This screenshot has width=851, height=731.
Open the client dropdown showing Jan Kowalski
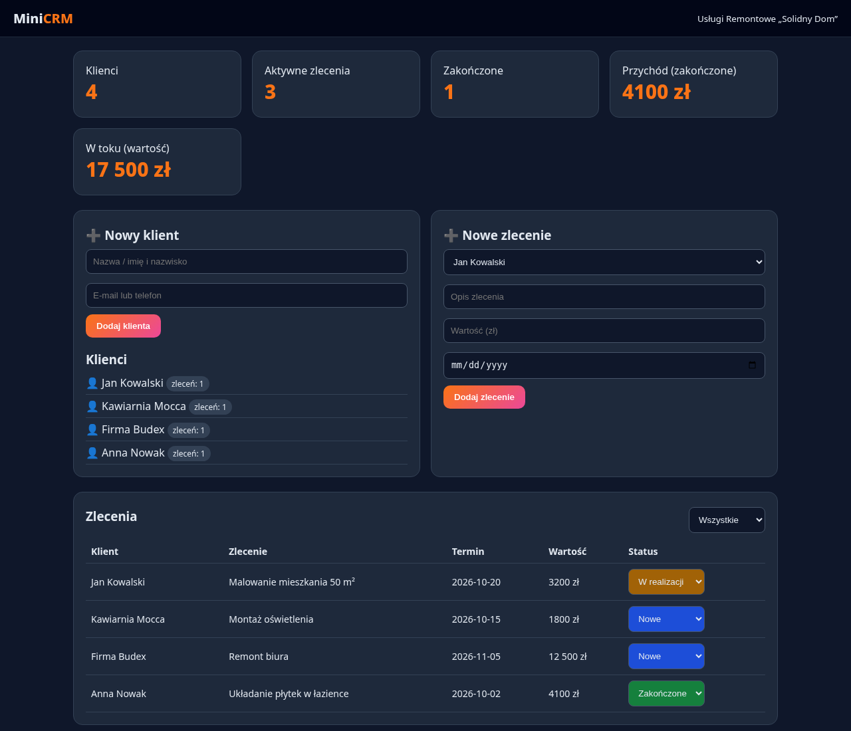pos(604,262)
